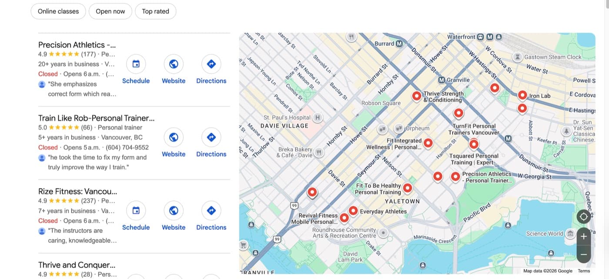Open the Rize Fitness: Vancouver listing title
This screenshot has width=609, height=279.
point(78,192)
